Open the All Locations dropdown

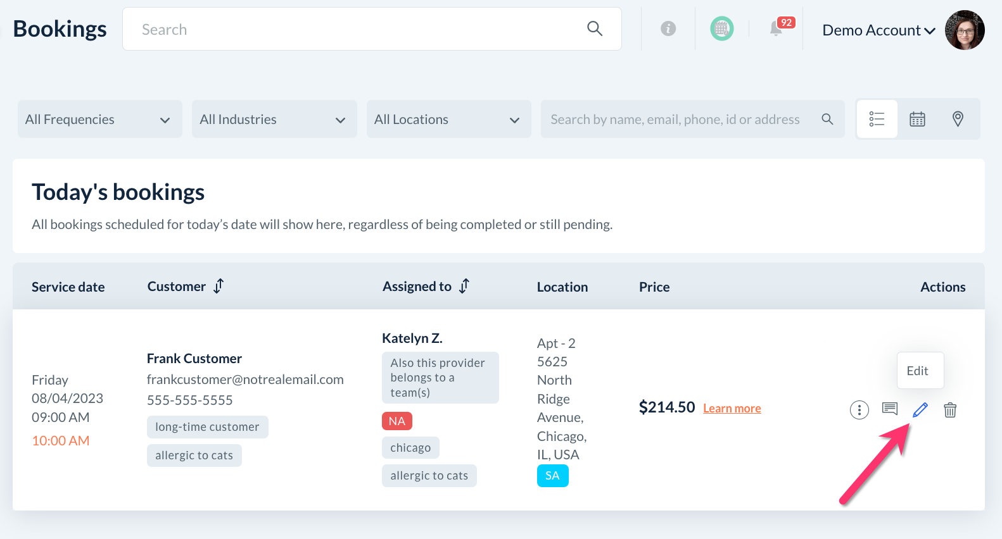coord(448,120)
